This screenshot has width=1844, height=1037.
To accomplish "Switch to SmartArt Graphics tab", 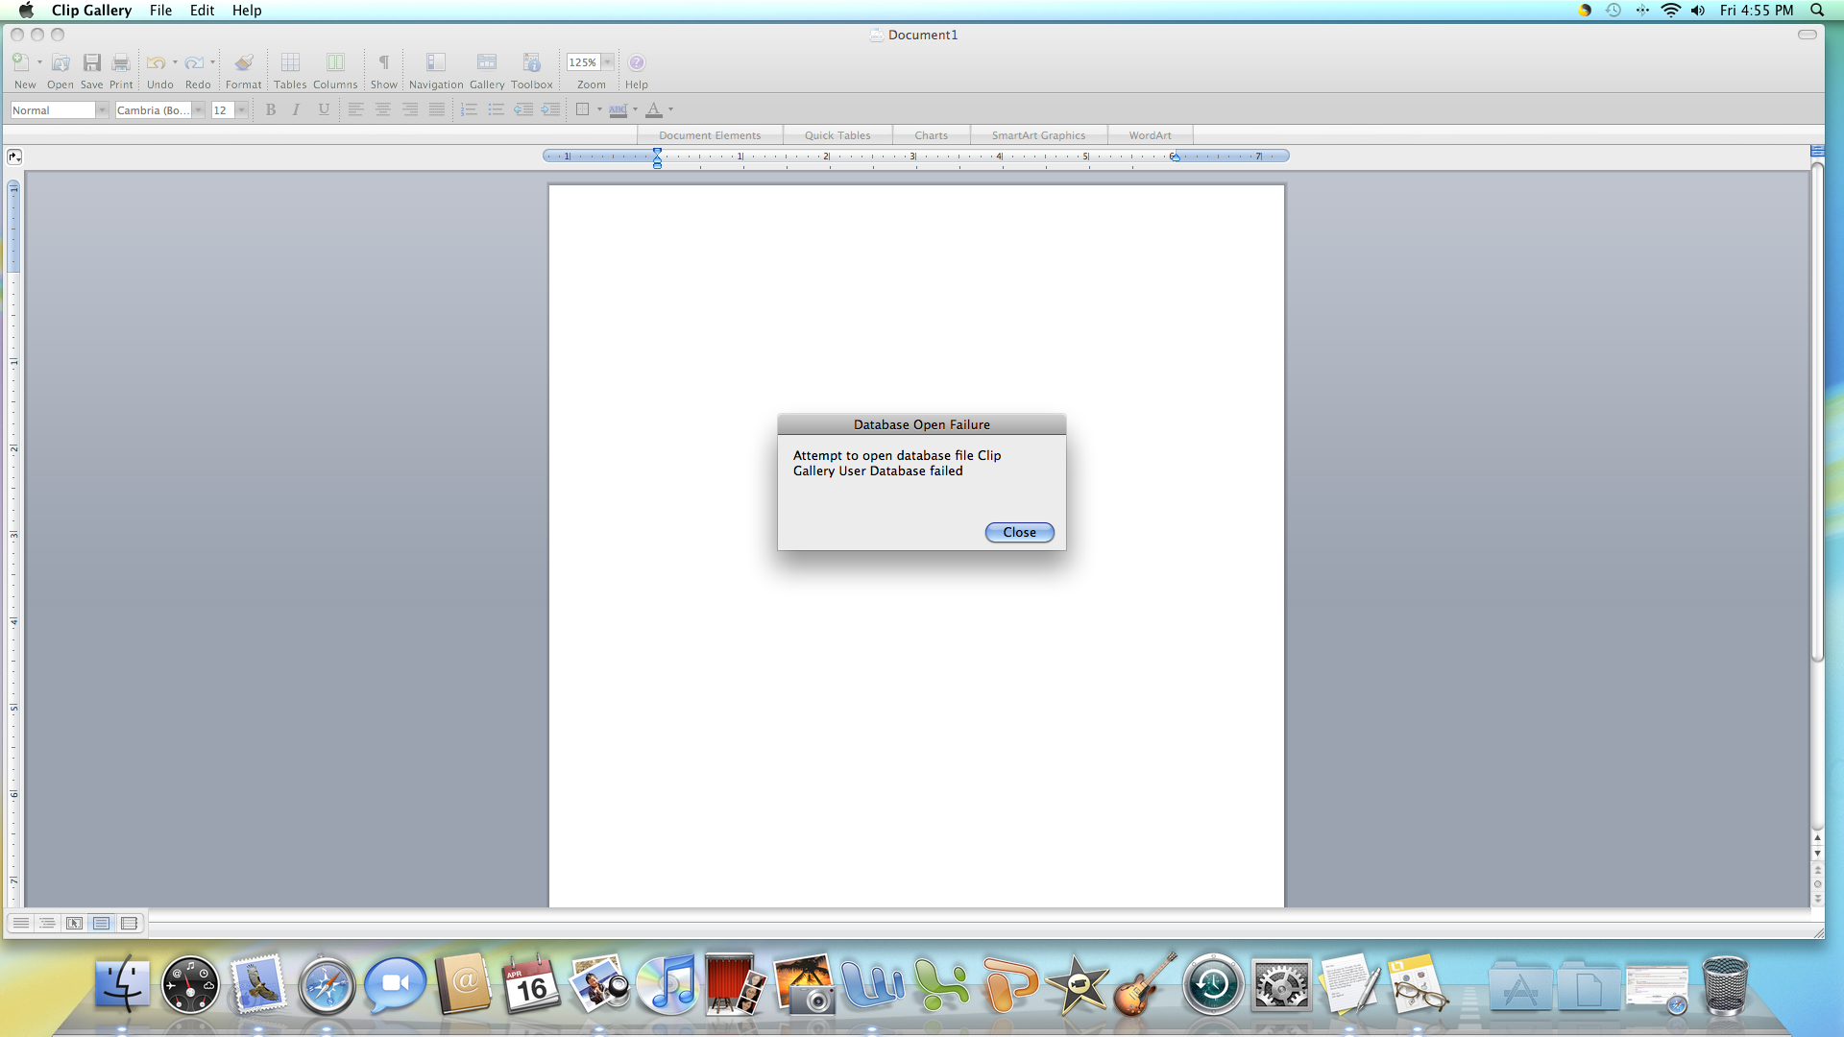I will click(x=1038, y=135).
